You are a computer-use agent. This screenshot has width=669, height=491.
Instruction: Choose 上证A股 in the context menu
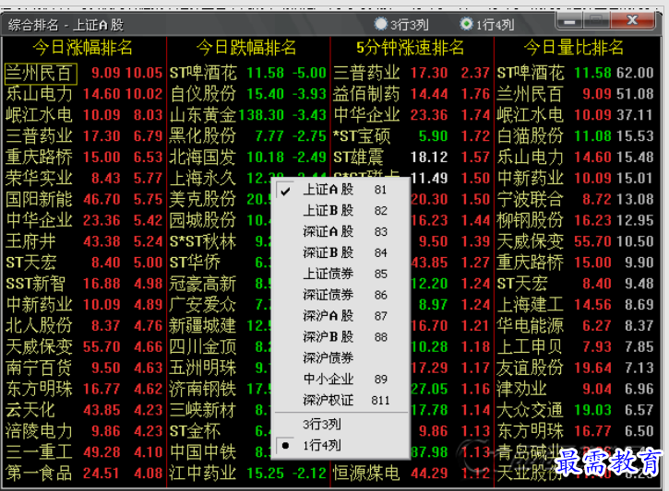(x=340, y=189)
